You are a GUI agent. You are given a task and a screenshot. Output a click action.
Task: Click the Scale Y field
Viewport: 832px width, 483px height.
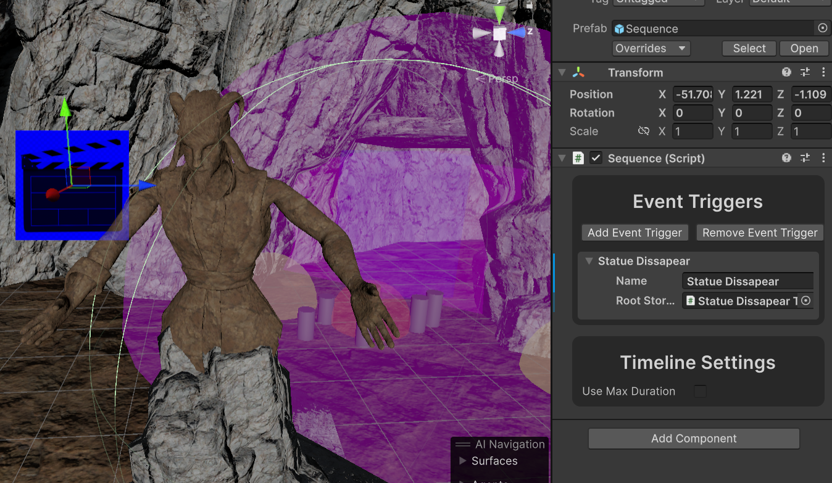752,131
